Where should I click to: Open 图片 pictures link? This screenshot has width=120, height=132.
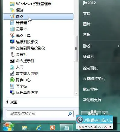pos(87,24)
